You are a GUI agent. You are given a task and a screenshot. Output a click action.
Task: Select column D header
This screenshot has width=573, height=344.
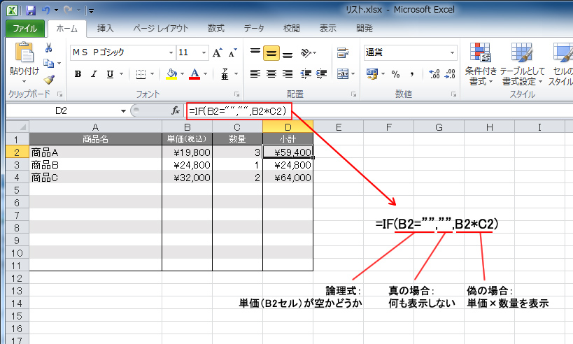click(288, 127)
